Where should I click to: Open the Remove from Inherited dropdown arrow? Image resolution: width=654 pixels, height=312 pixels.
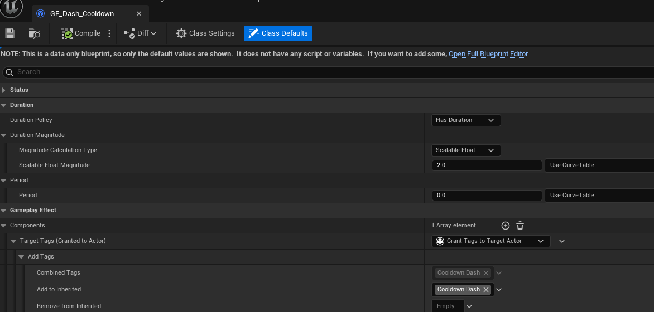tap(469, 306)
